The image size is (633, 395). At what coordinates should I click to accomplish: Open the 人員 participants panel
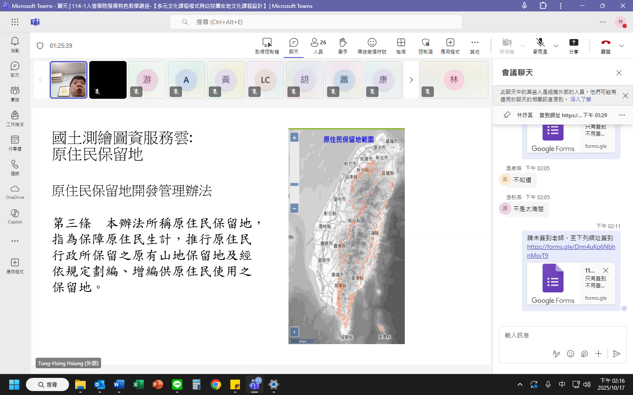pos(318,45)
